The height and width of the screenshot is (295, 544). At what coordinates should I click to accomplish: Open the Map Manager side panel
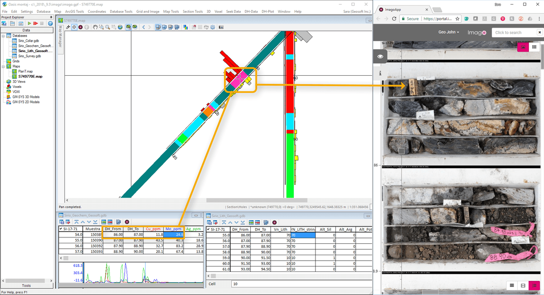(x=60, y=37)
